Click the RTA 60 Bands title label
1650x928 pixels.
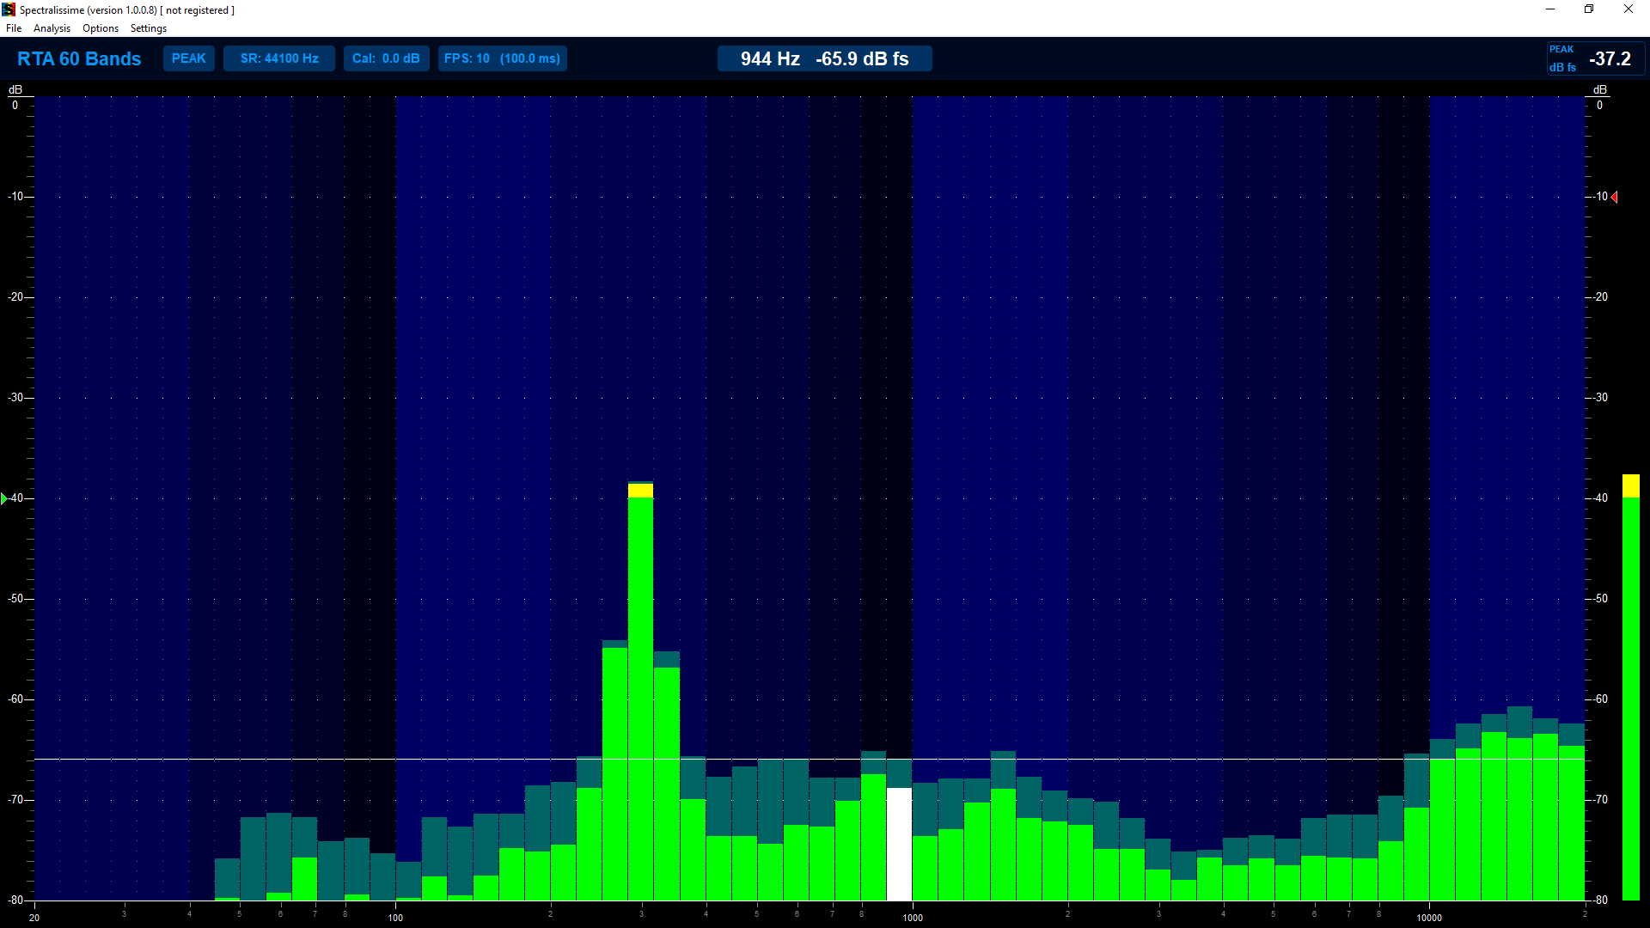click(79, 58)
